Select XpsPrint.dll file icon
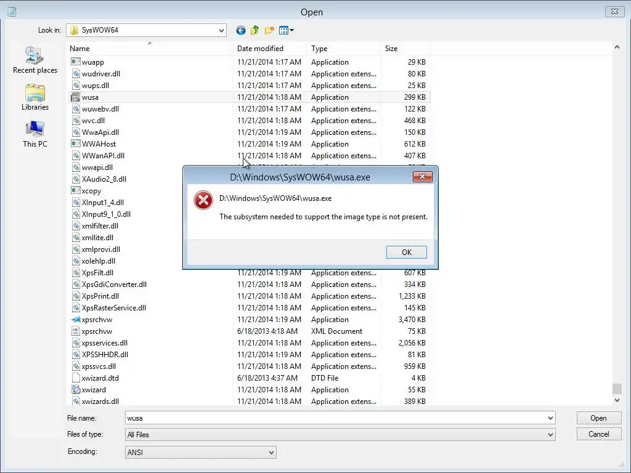The image size is (631, 473). pos(75,296)
